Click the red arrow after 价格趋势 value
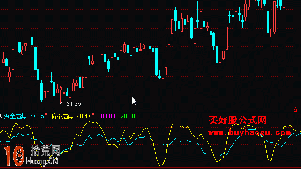The image size is (301, 169). click(93, 116)
